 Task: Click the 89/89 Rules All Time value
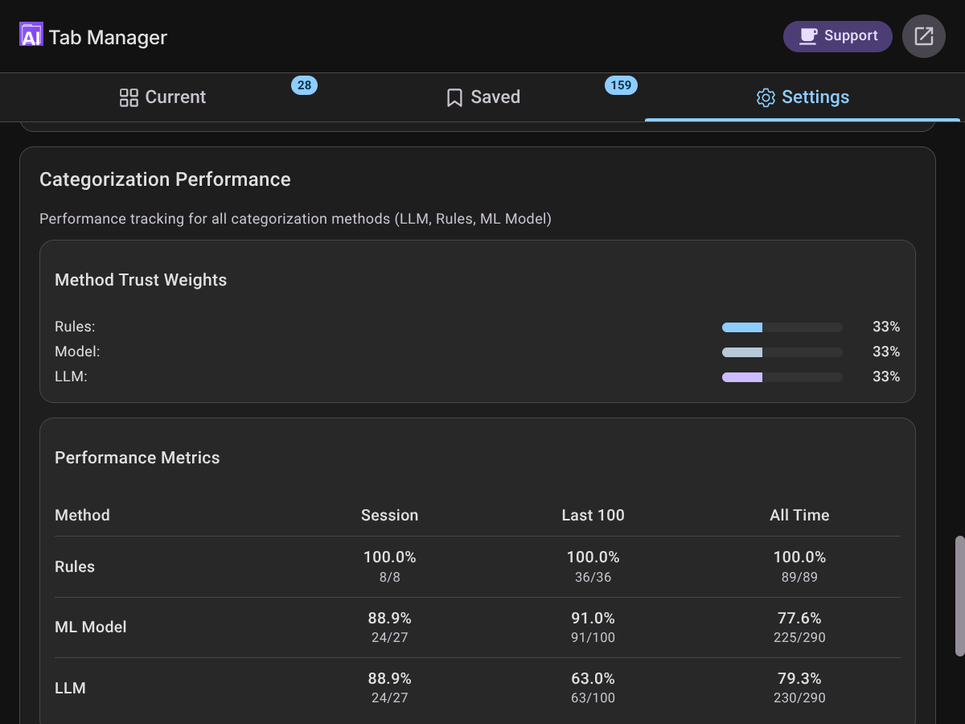click(799, 577)
